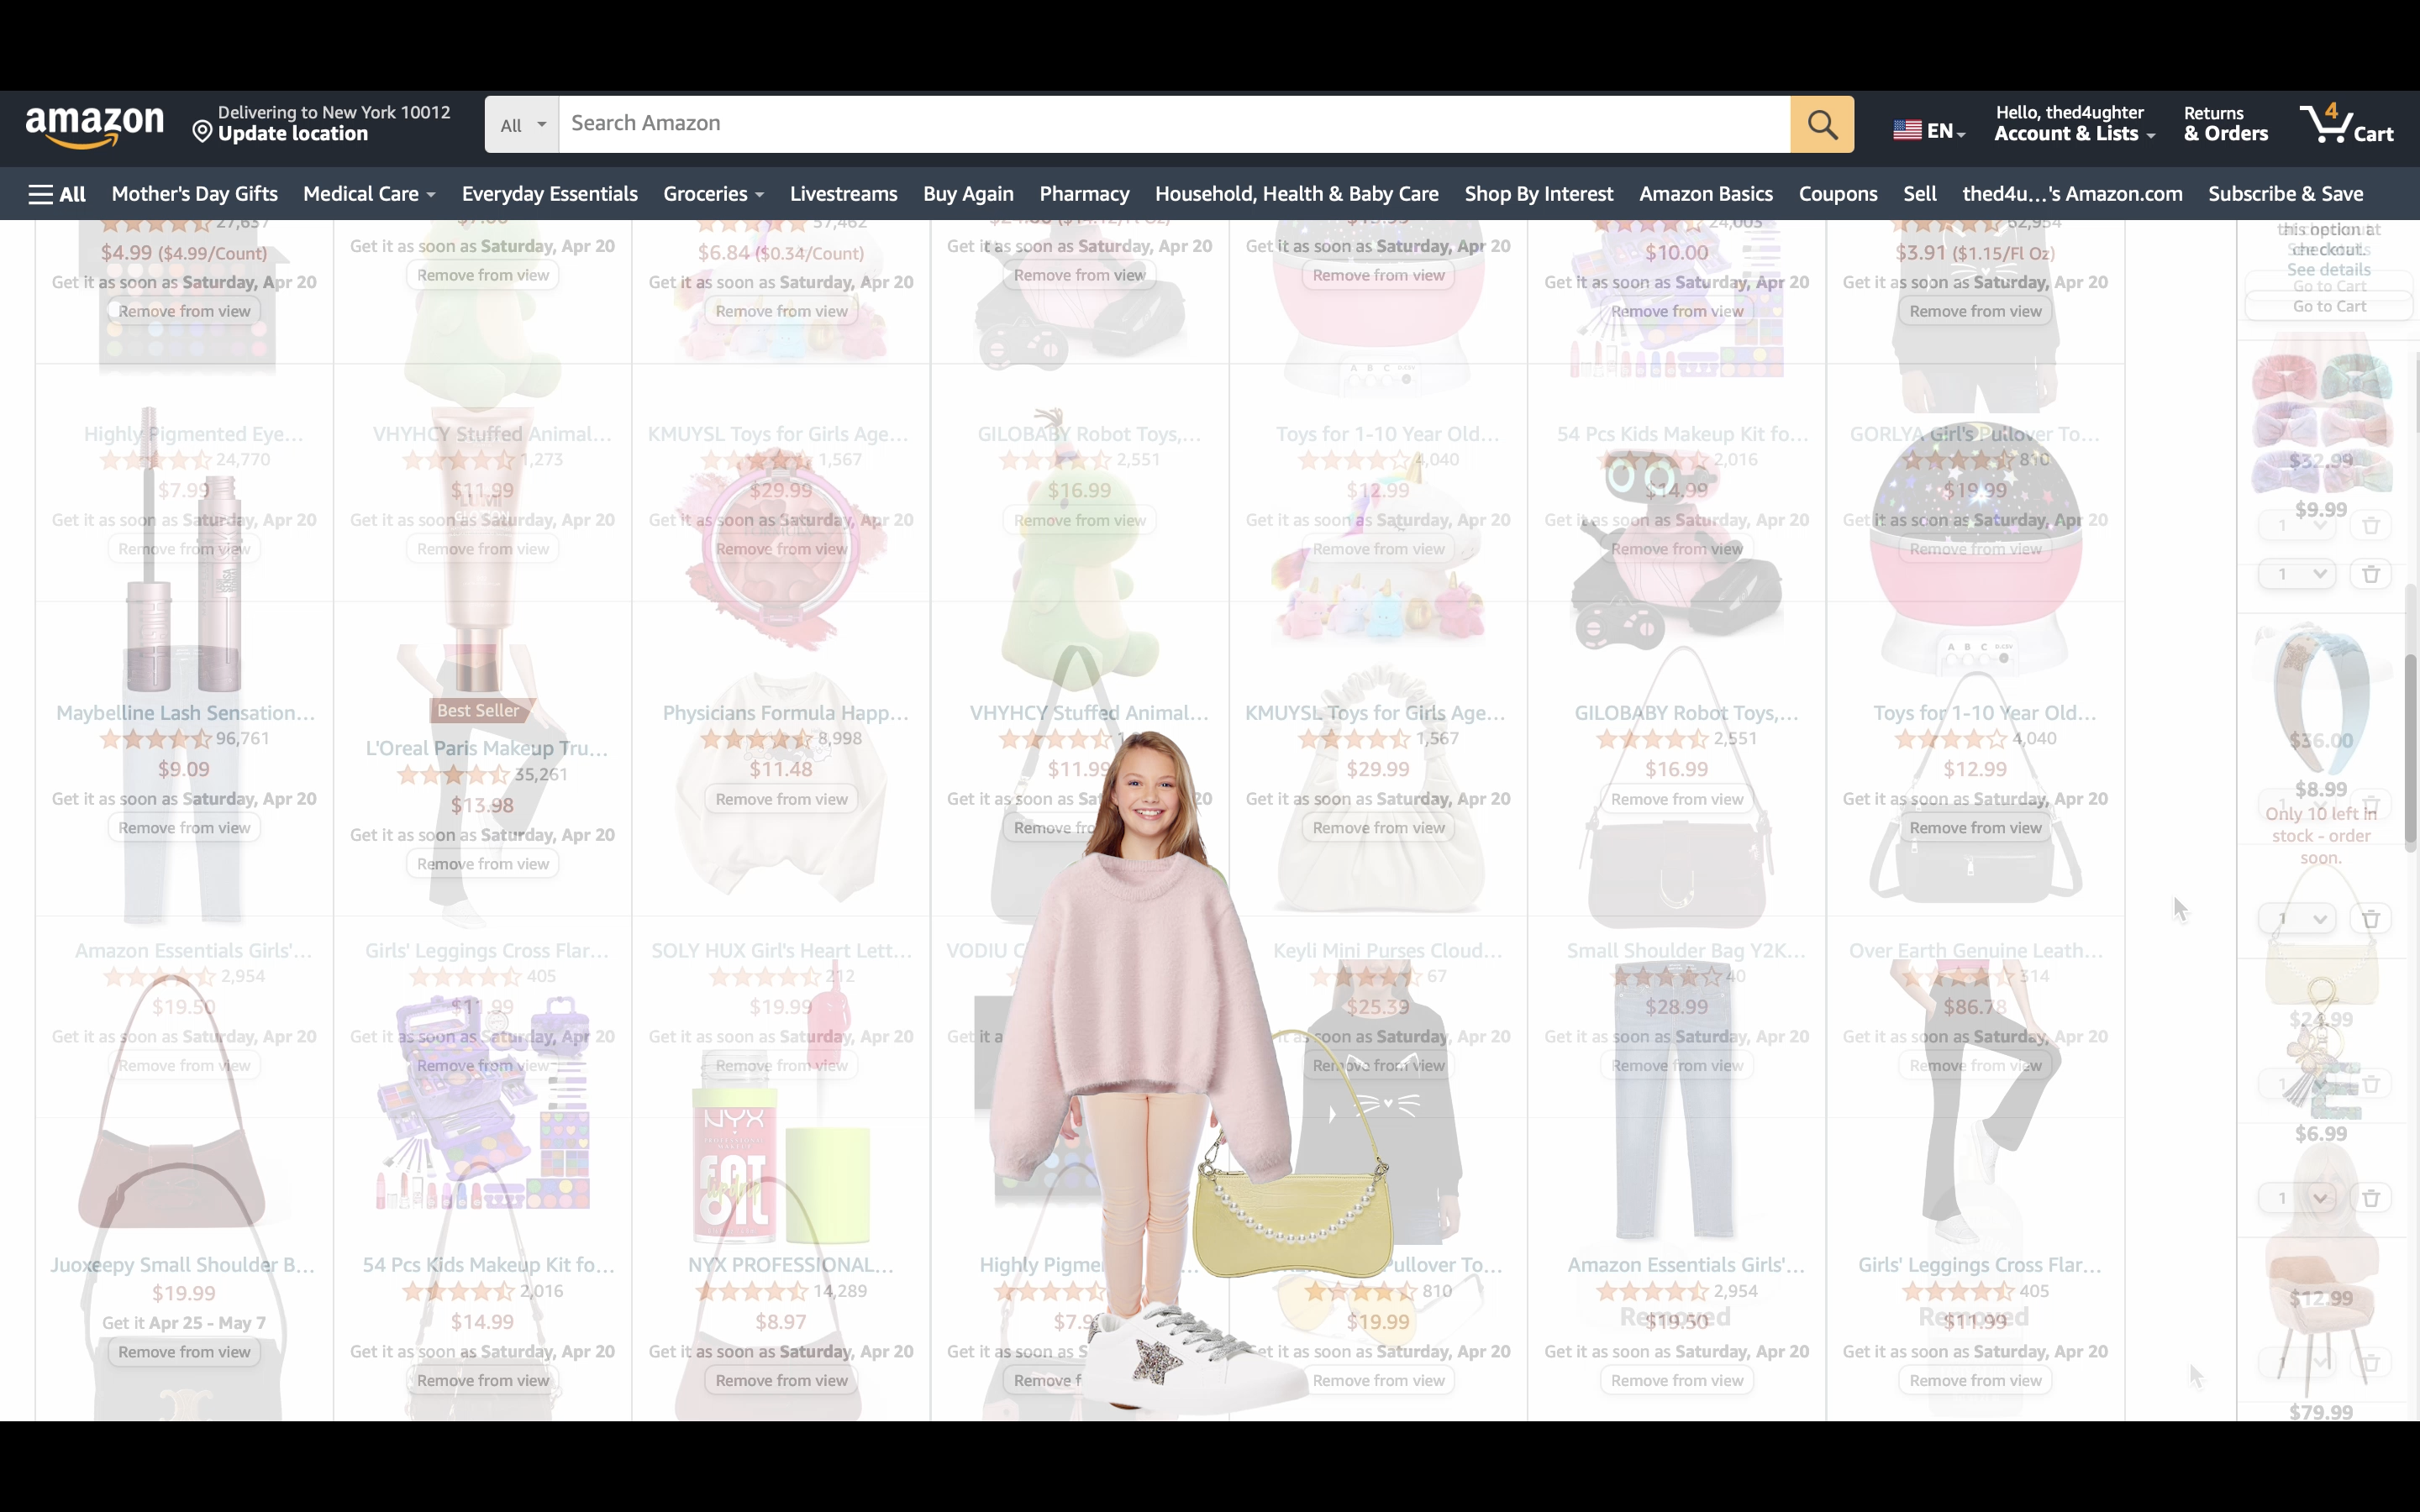This screenshot has width=2420, height=1512.
Task: Expand the Medical Care dropdown
Action: coord(368,194)
